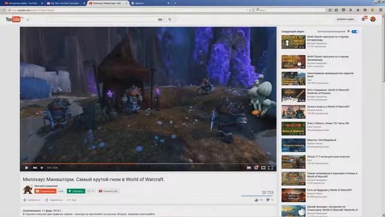The width and height of the screenshot is (385, 217).
Task: Open the bookmarks list icon
Action: [x=336, y=10]
